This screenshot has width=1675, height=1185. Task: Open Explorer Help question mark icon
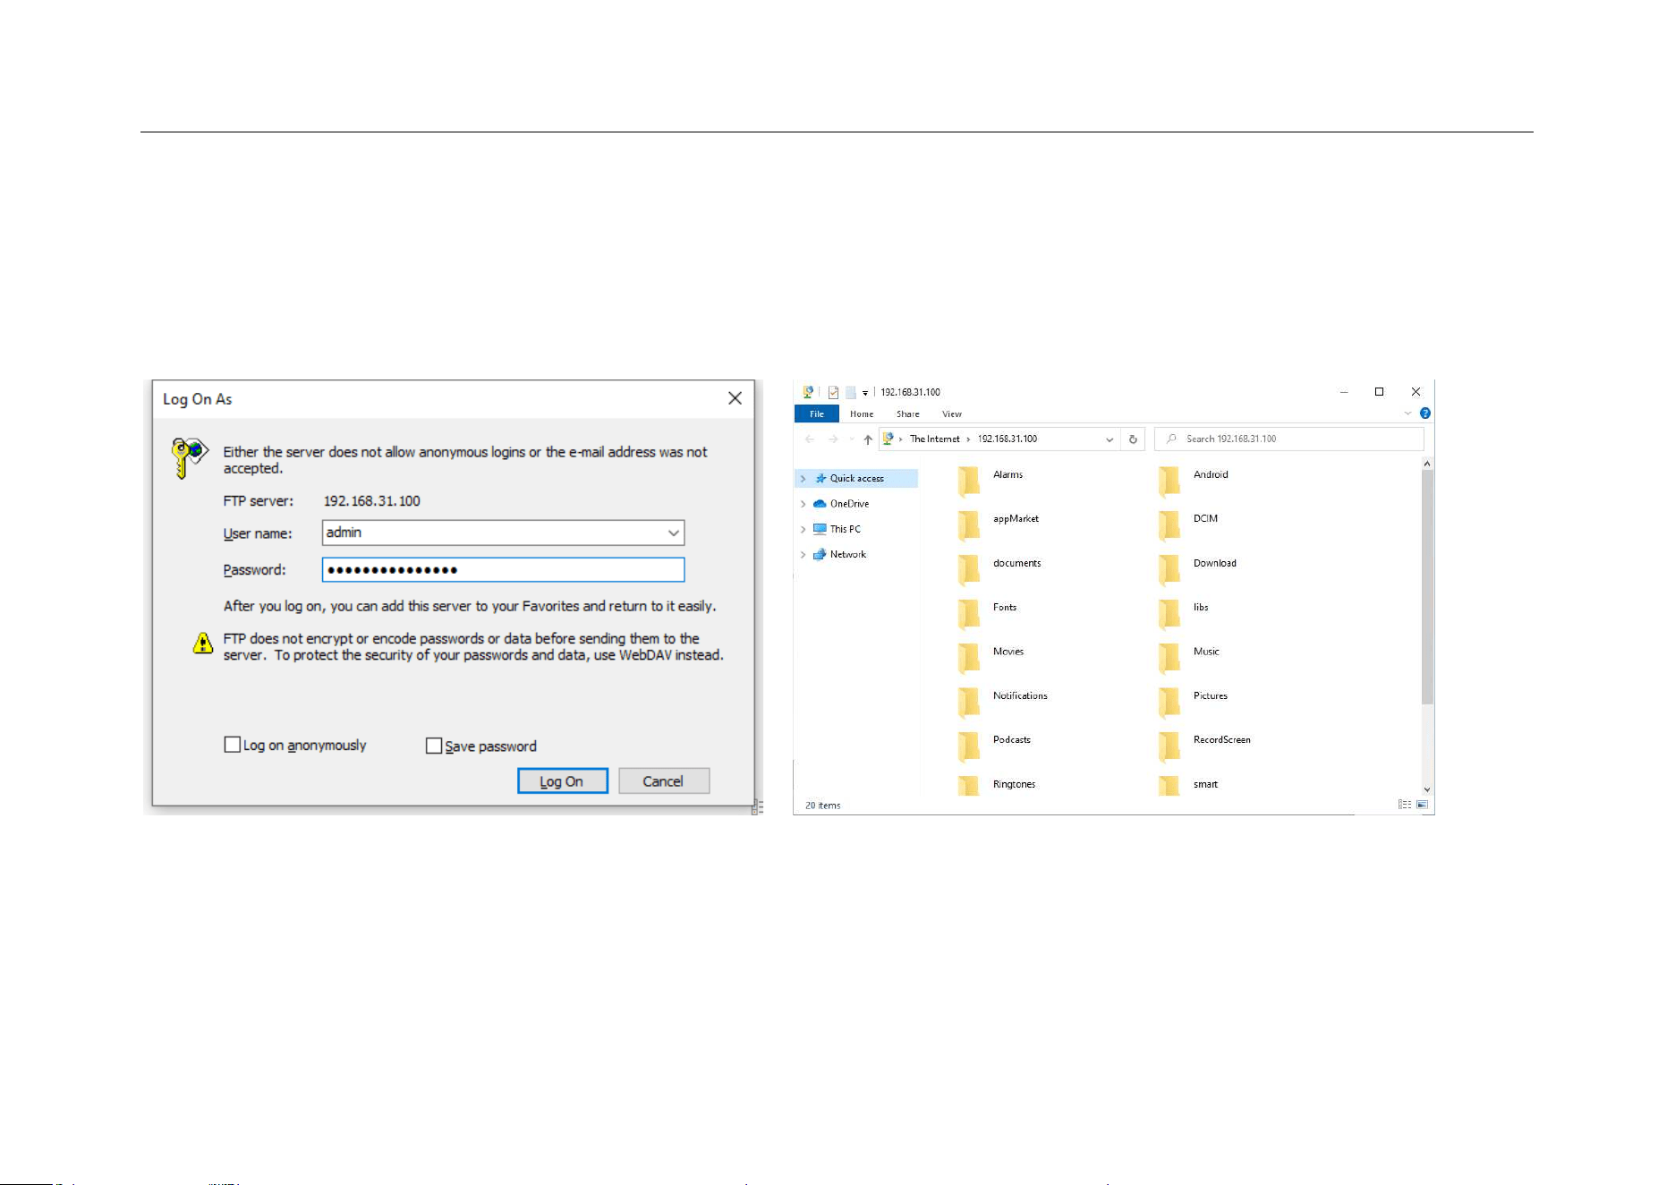(1424, 413)
